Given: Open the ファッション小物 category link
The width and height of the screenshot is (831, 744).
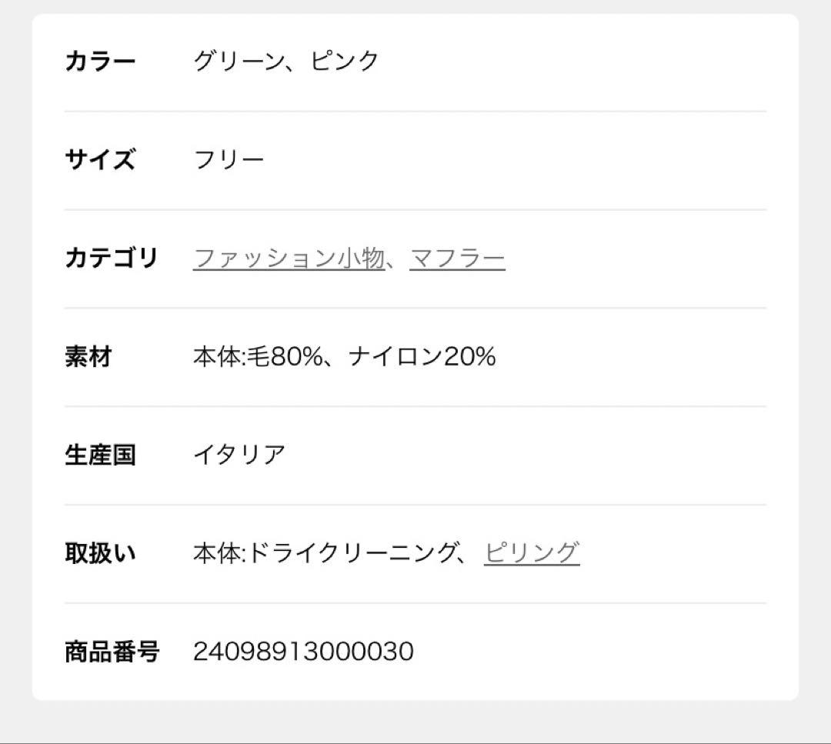Looking at the screenshot, I should (289, 259).
